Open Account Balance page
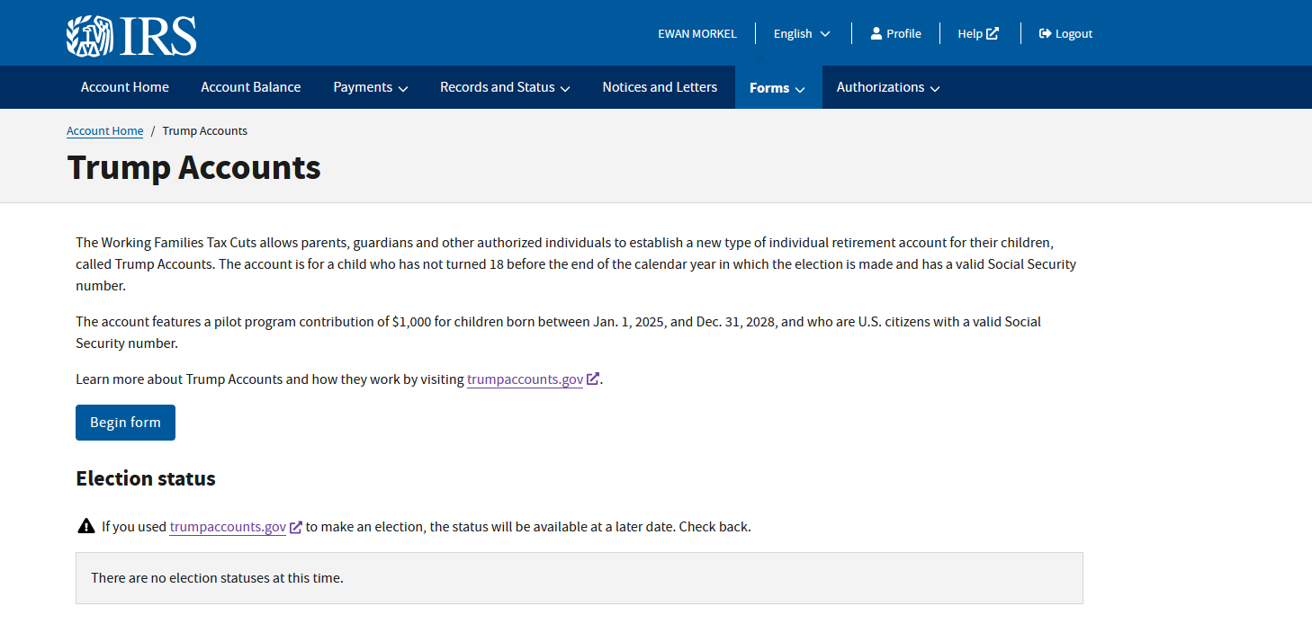The width and height of the screenshot is (1312, 633). (x=251, y=87)
